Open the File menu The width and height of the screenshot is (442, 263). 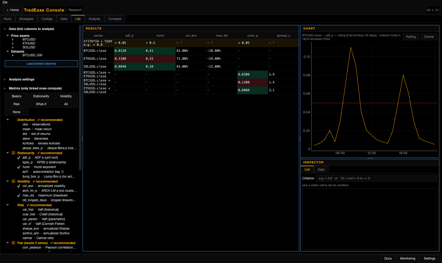[x=5, y=2]
